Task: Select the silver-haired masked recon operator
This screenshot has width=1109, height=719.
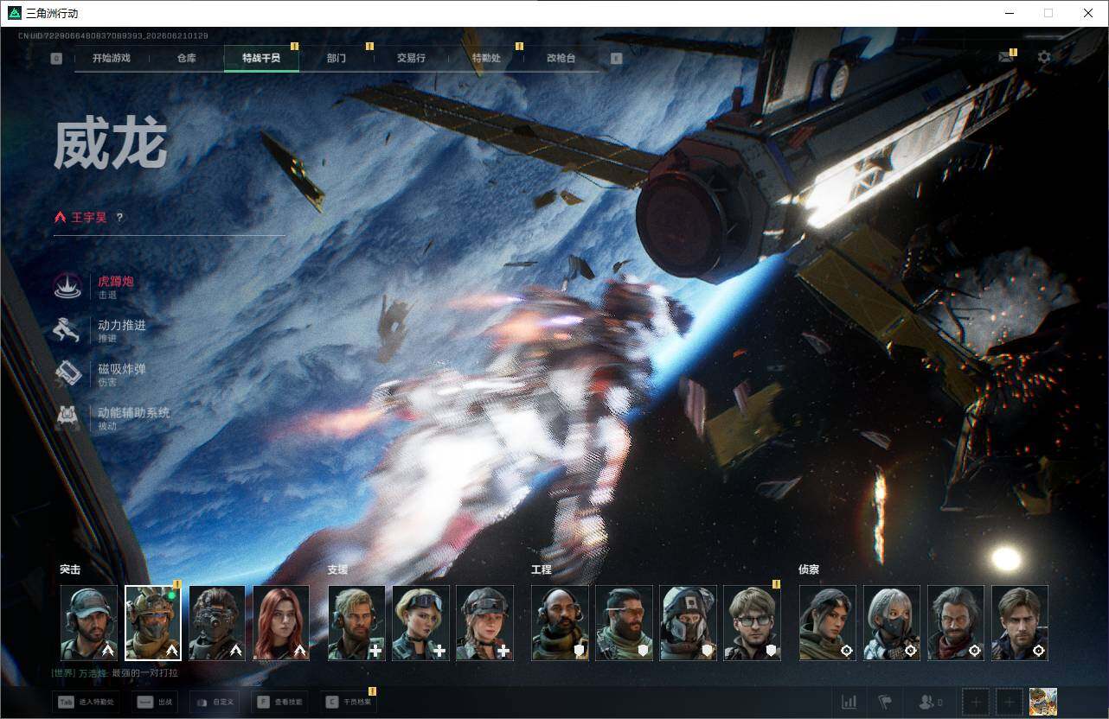Action: pyautogui.click(x=892, y=623)
